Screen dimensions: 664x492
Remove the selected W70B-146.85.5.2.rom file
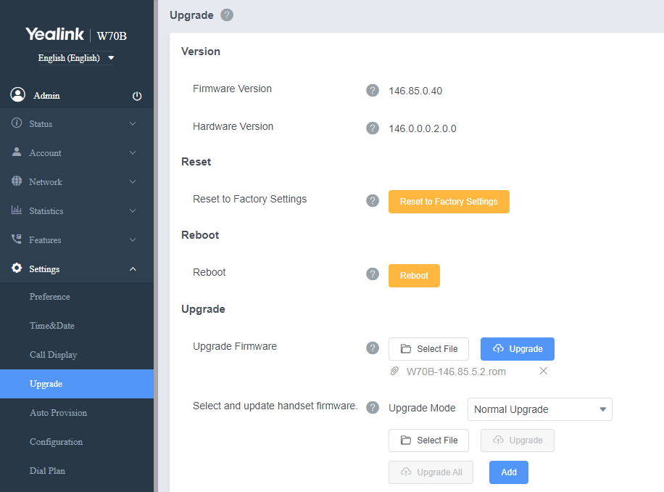point(544,372)
